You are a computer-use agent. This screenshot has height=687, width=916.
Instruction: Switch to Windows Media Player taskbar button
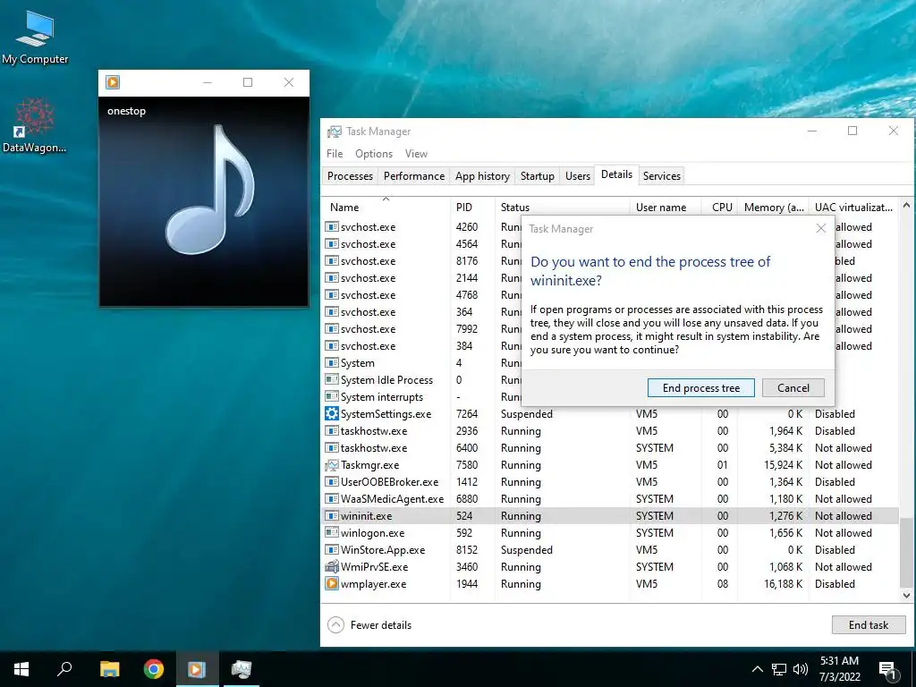(x=197, y=669)
